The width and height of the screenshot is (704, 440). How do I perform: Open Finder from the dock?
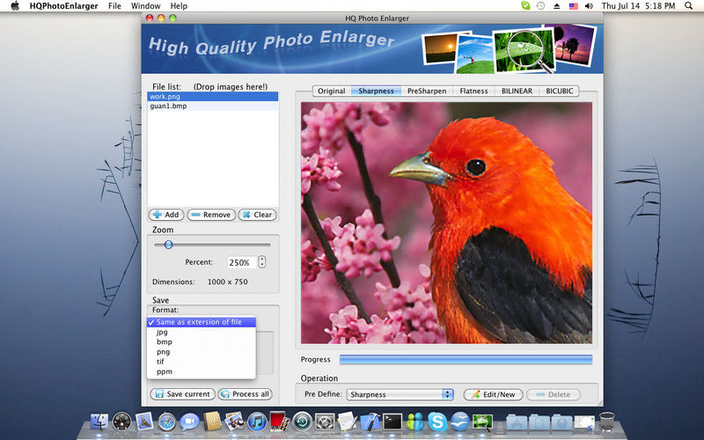(x=99, y=422)
